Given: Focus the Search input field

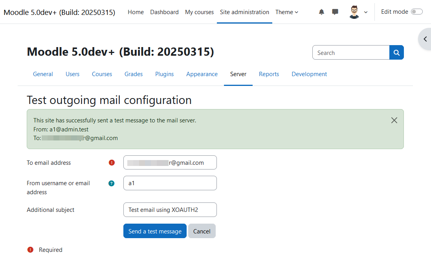Looking at the screenshot, I should [x=351, y=53].
